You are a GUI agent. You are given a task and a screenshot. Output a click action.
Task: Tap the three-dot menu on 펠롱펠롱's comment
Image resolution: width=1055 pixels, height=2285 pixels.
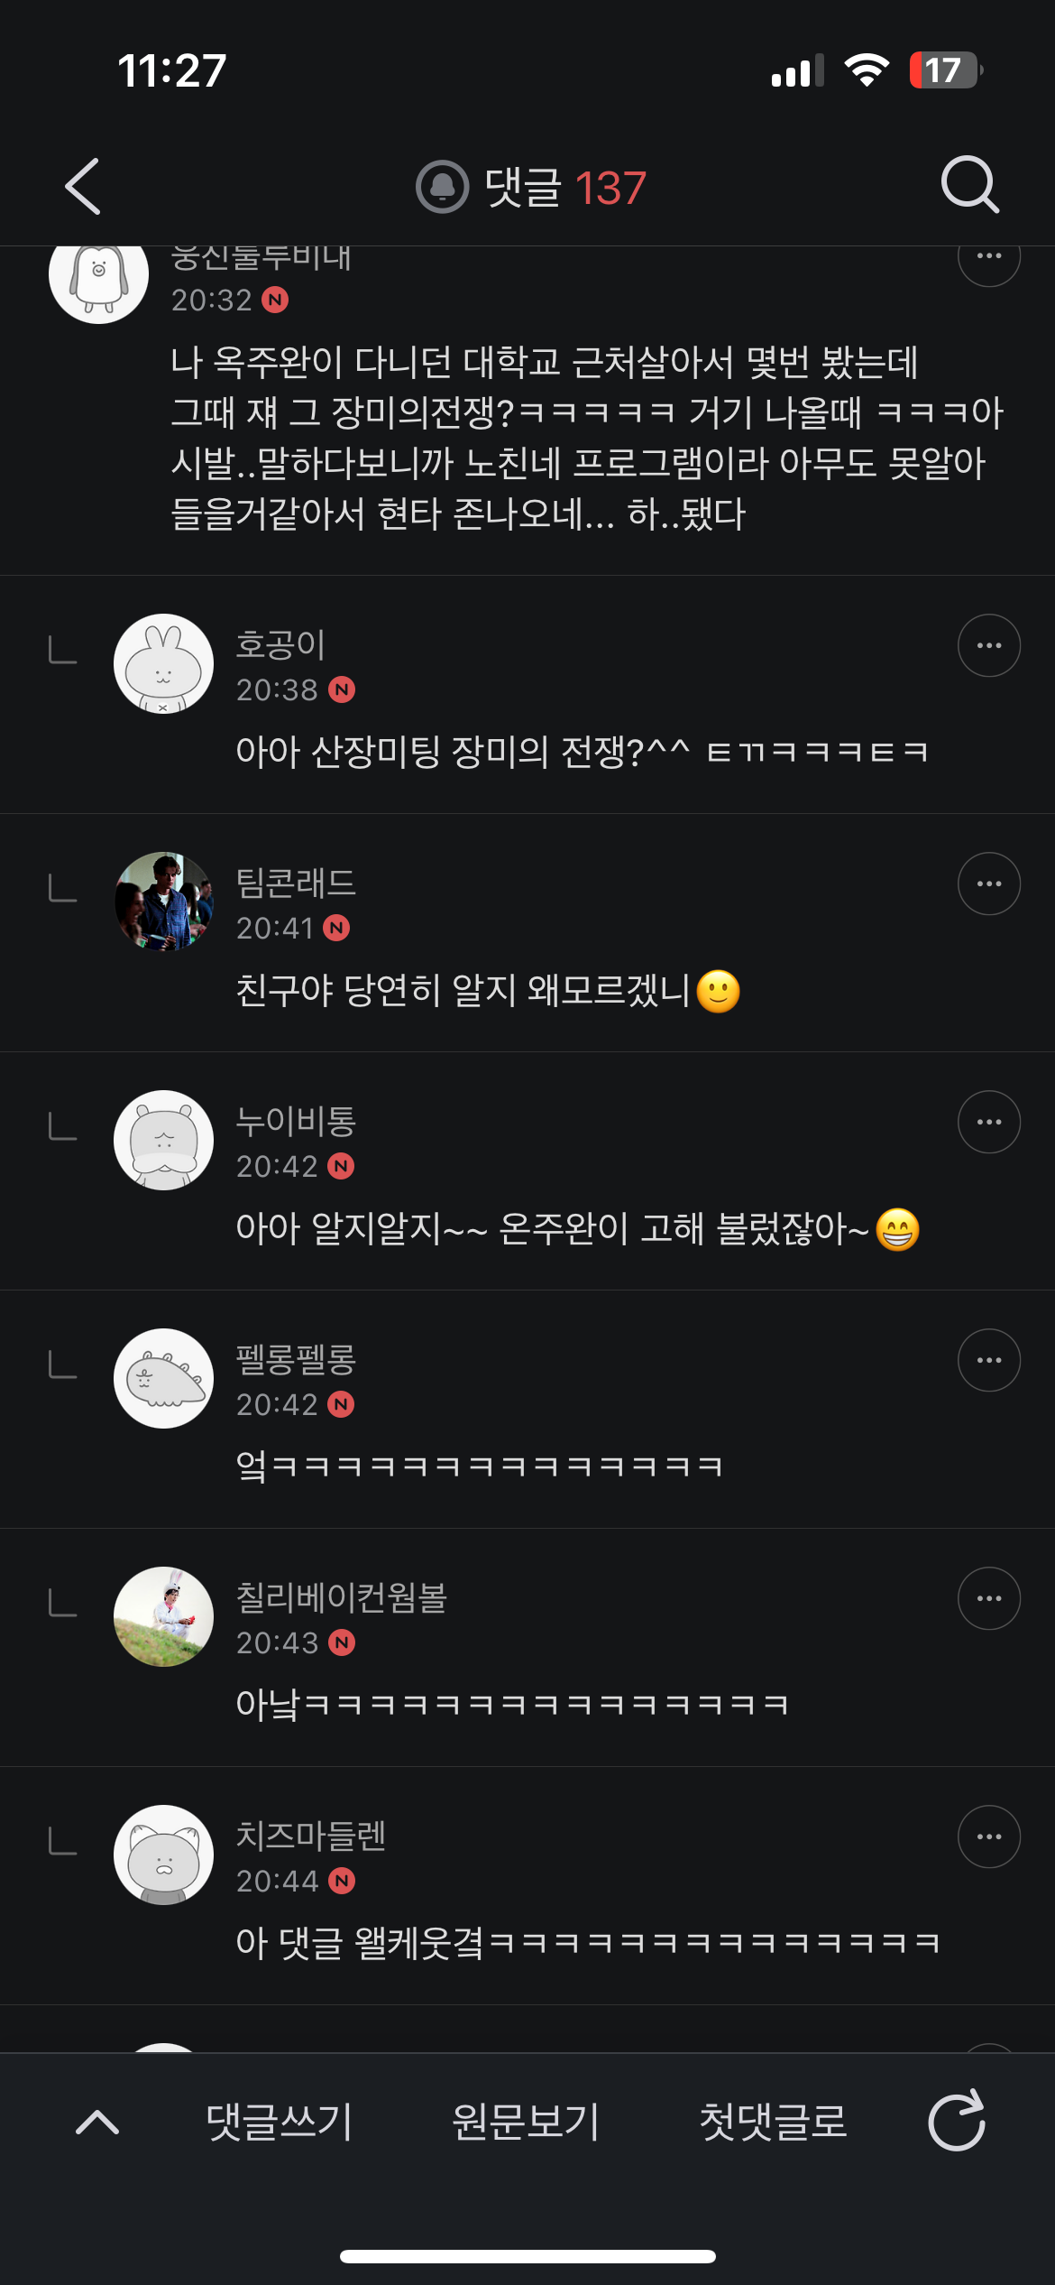click(988, 1360)
